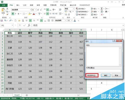Switch to the POWERPIVOT tab
Viewport: 125px width, 100px height.
coord(85,5)
